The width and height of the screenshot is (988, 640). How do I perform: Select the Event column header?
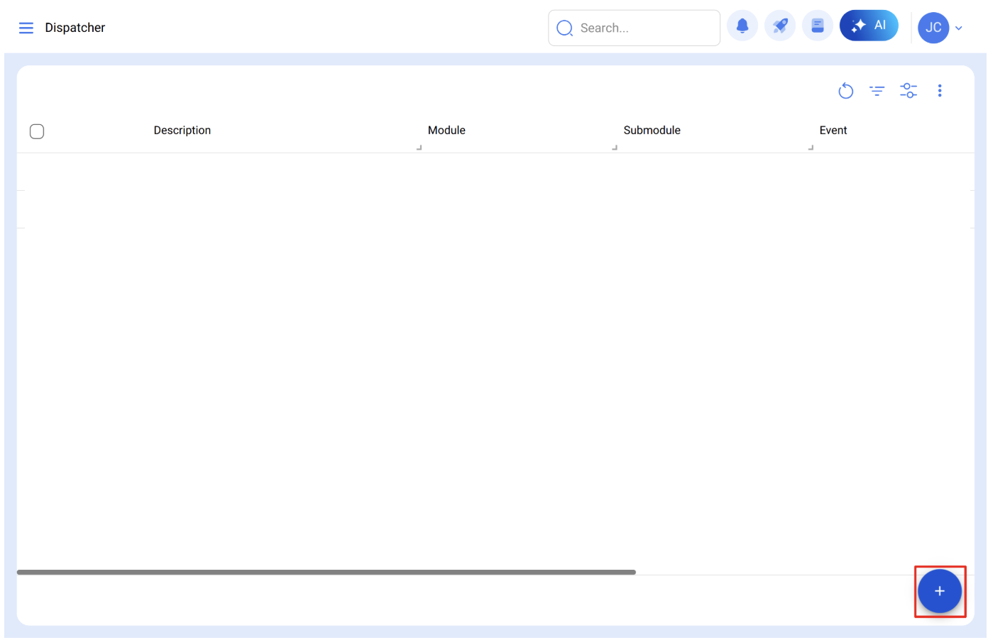coord(833,131)
